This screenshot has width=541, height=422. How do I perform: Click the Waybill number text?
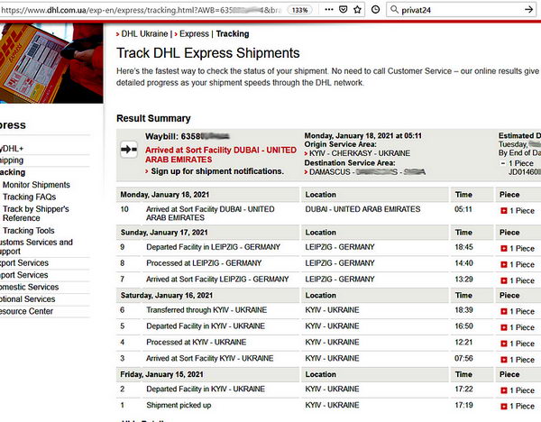tap(188, 136)
